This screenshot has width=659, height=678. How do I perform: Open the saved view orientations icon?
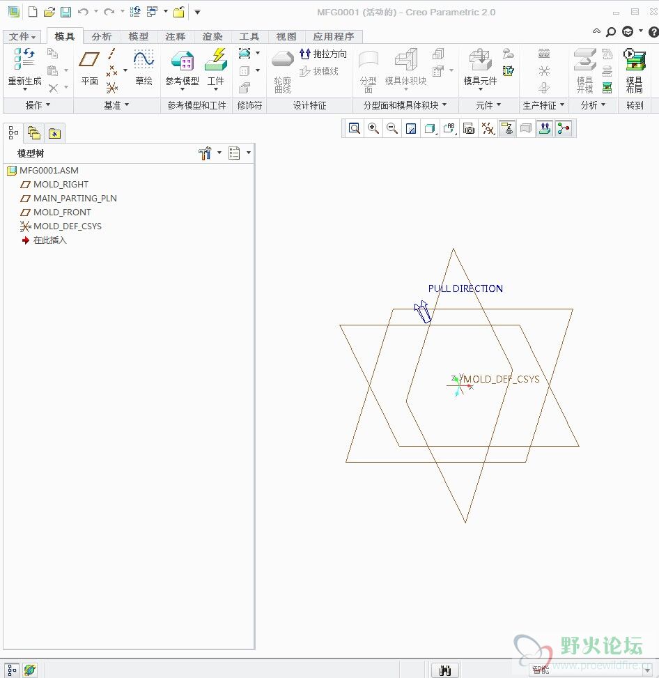(450, 128)
